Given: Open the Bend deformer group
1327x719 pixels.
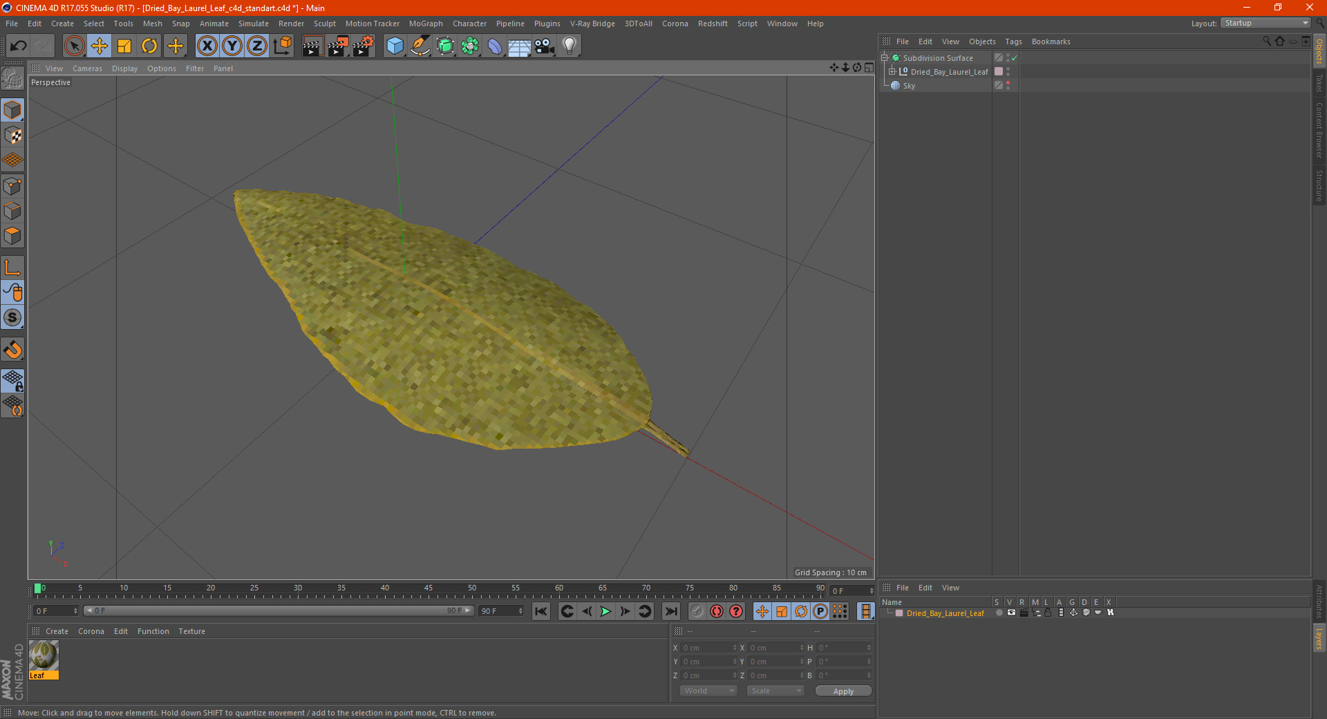Looking at the screenshot, I should coord(495,46).
